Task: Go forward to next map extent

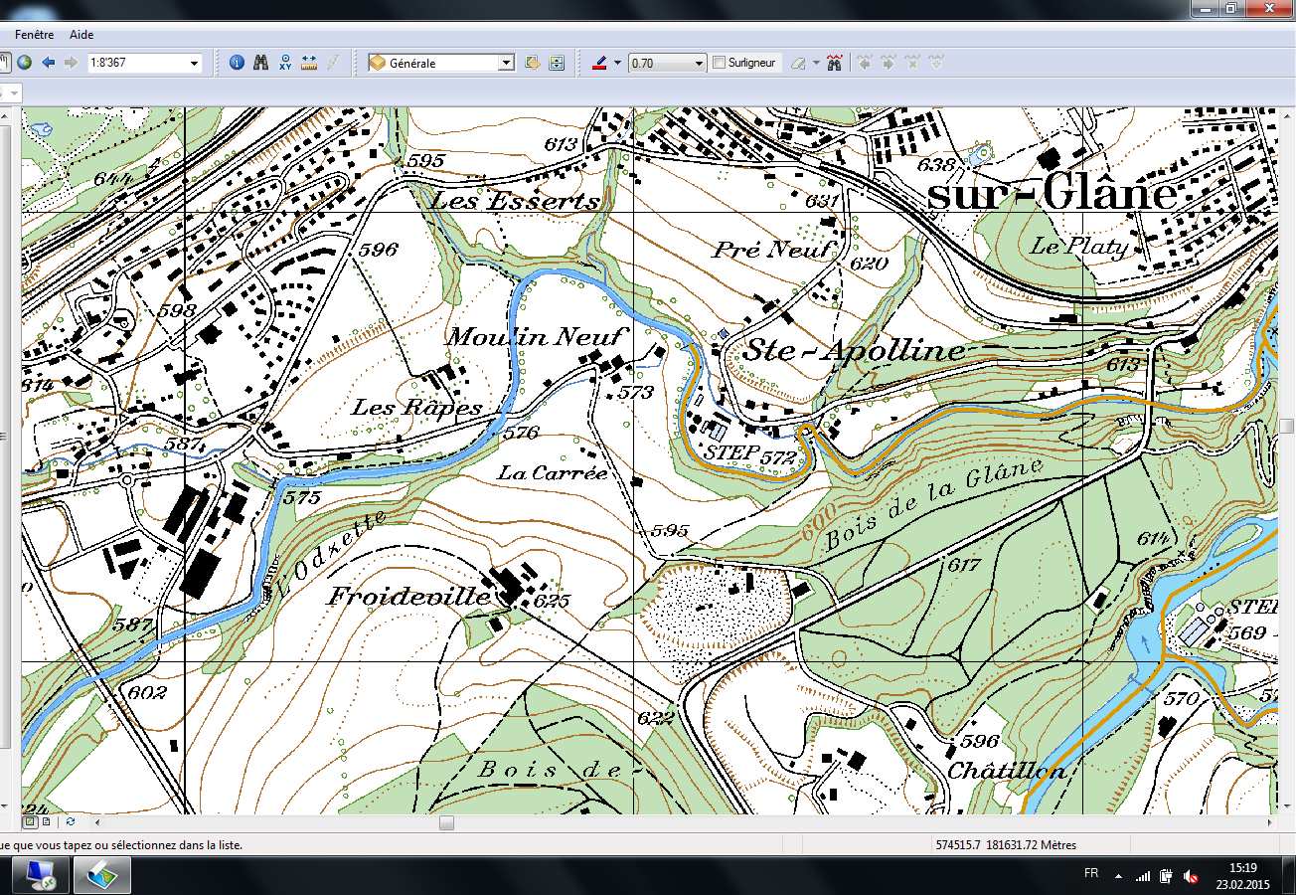Action: pos(71,63)
